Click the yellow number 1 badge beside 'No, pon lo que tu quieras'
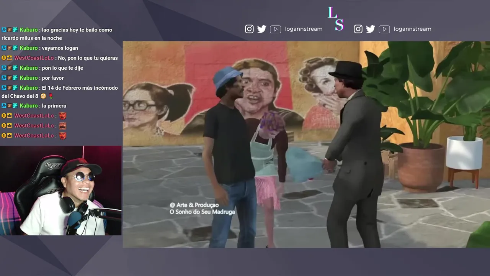 [4, 58]
